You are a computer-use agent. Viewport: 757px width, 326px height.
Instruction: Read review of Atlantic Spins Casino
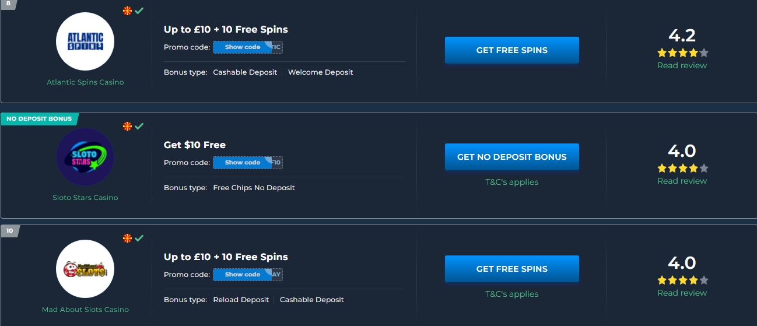click(682, 65)
